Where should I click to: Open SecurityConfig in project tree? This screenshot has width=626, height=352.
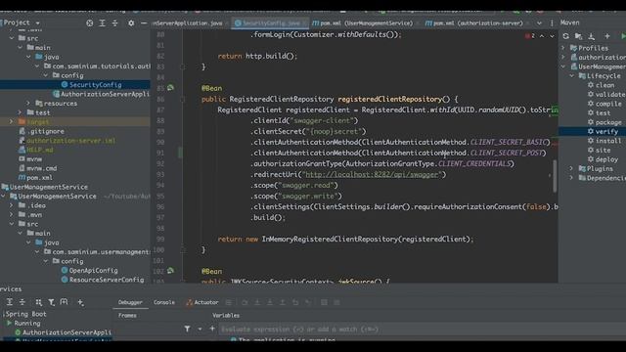point(91,85)
